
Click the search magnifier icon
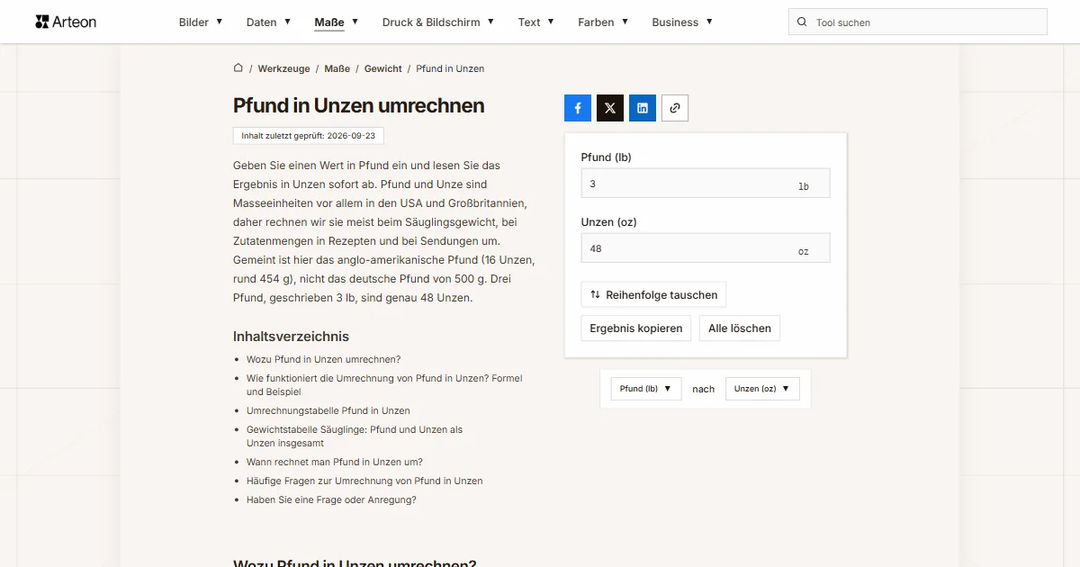[802, 22]
